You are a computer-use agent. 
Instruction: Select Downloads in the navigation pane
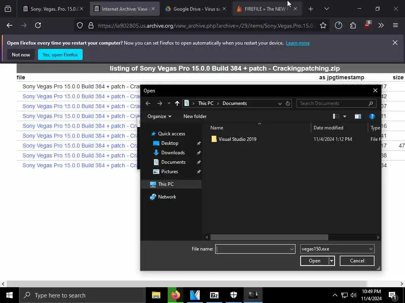pos(173,153)
